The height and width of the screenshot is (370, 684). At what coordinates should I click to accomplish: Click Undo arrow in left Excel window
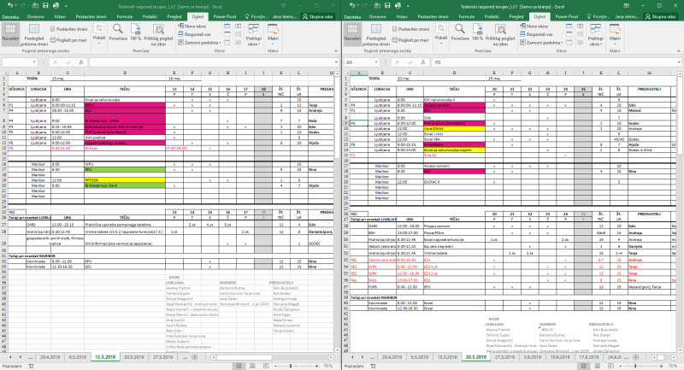point(9,6)
